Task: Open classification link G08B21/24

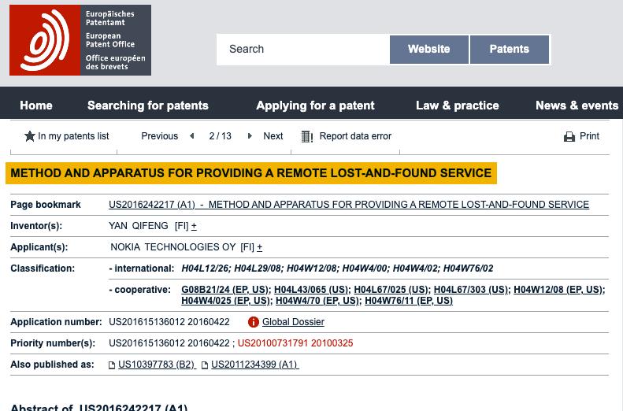Action: 226,290
